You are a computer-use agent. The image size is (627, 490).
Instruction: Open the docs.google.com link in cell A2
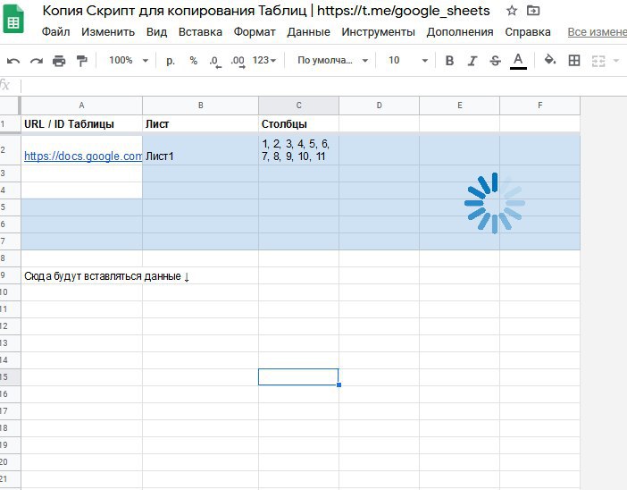pyautogui.click(x=83, y=156)
